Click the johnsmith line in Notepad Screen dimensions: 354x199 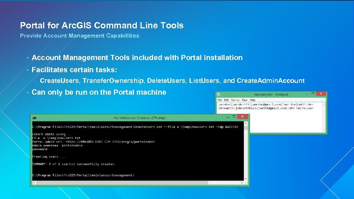[266, 108]
